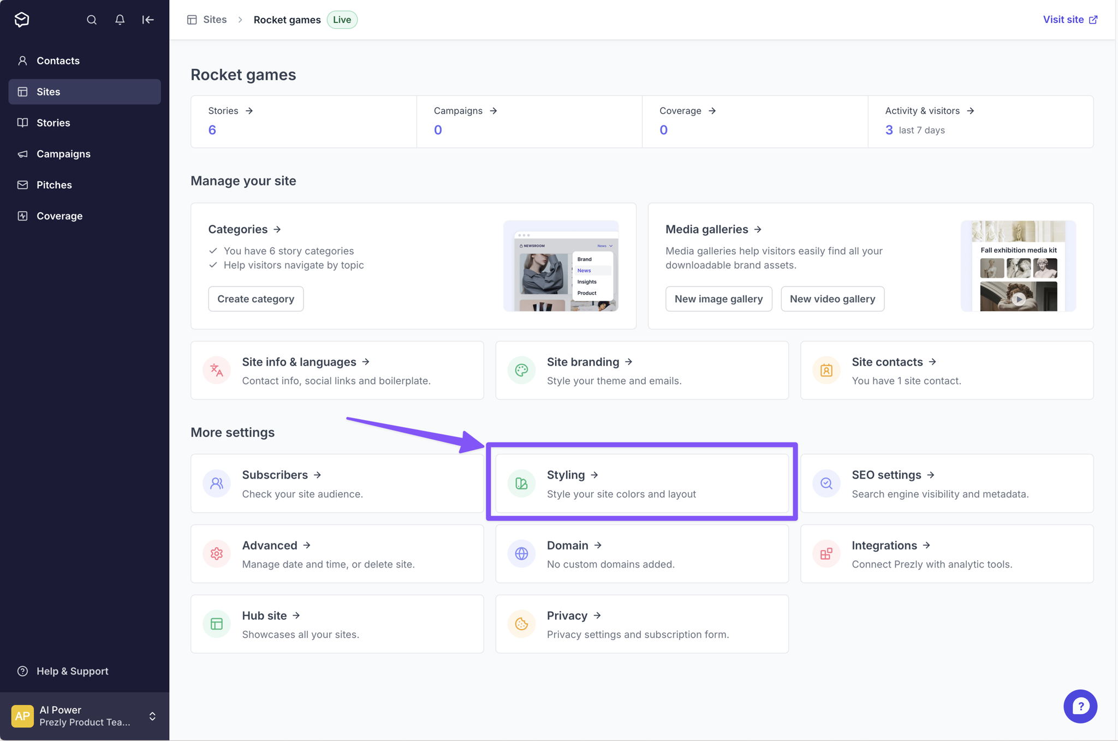Screen dimensions: 1118x741
Task: Open Privacy settings title
Action: coord(574,615)
